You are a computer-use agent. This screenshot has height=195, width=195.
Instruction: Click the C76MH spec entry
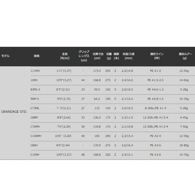coord(35,127)
